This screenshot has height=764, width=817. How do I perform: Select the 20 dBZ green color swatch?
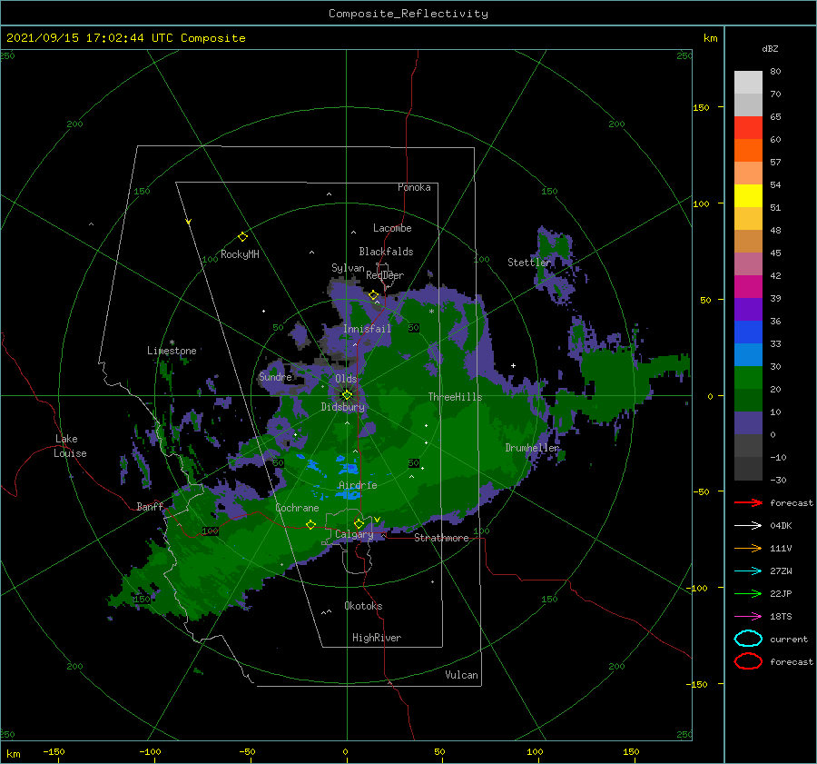point(748,378)
